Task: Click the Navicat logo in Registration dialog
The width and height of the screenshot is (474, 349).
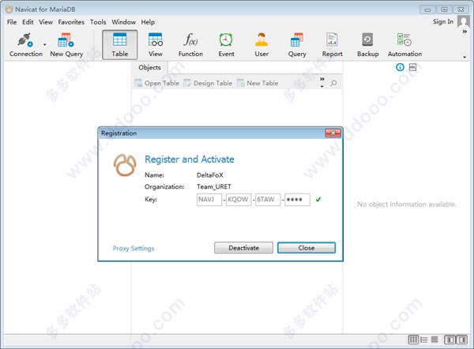Action: (x=125, y=165)
